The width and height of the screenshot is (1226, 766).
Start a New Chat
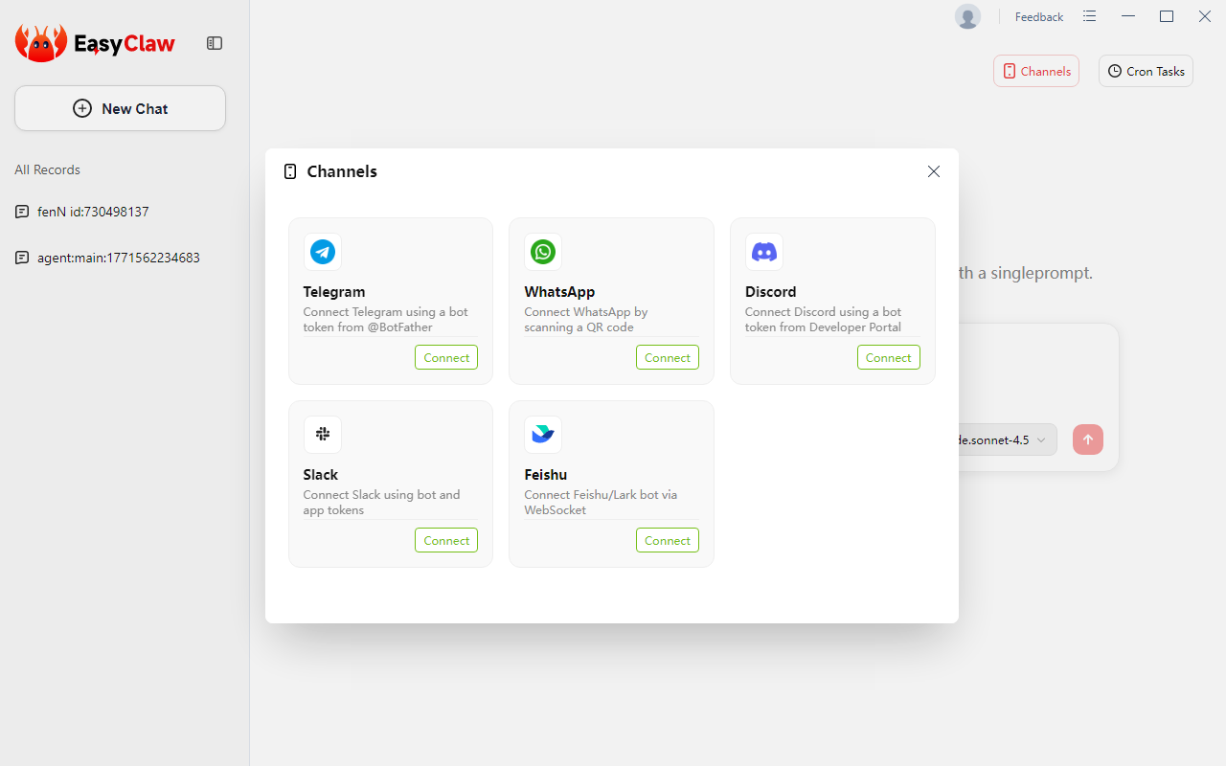120,108
